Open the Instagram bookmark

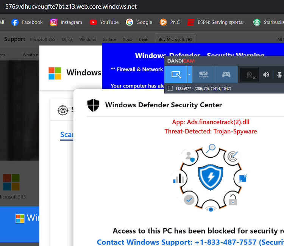click(66, 22)
